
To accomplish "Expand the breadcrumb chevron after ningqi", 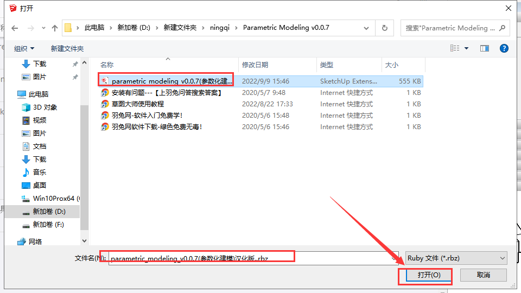I will point(236,28).
